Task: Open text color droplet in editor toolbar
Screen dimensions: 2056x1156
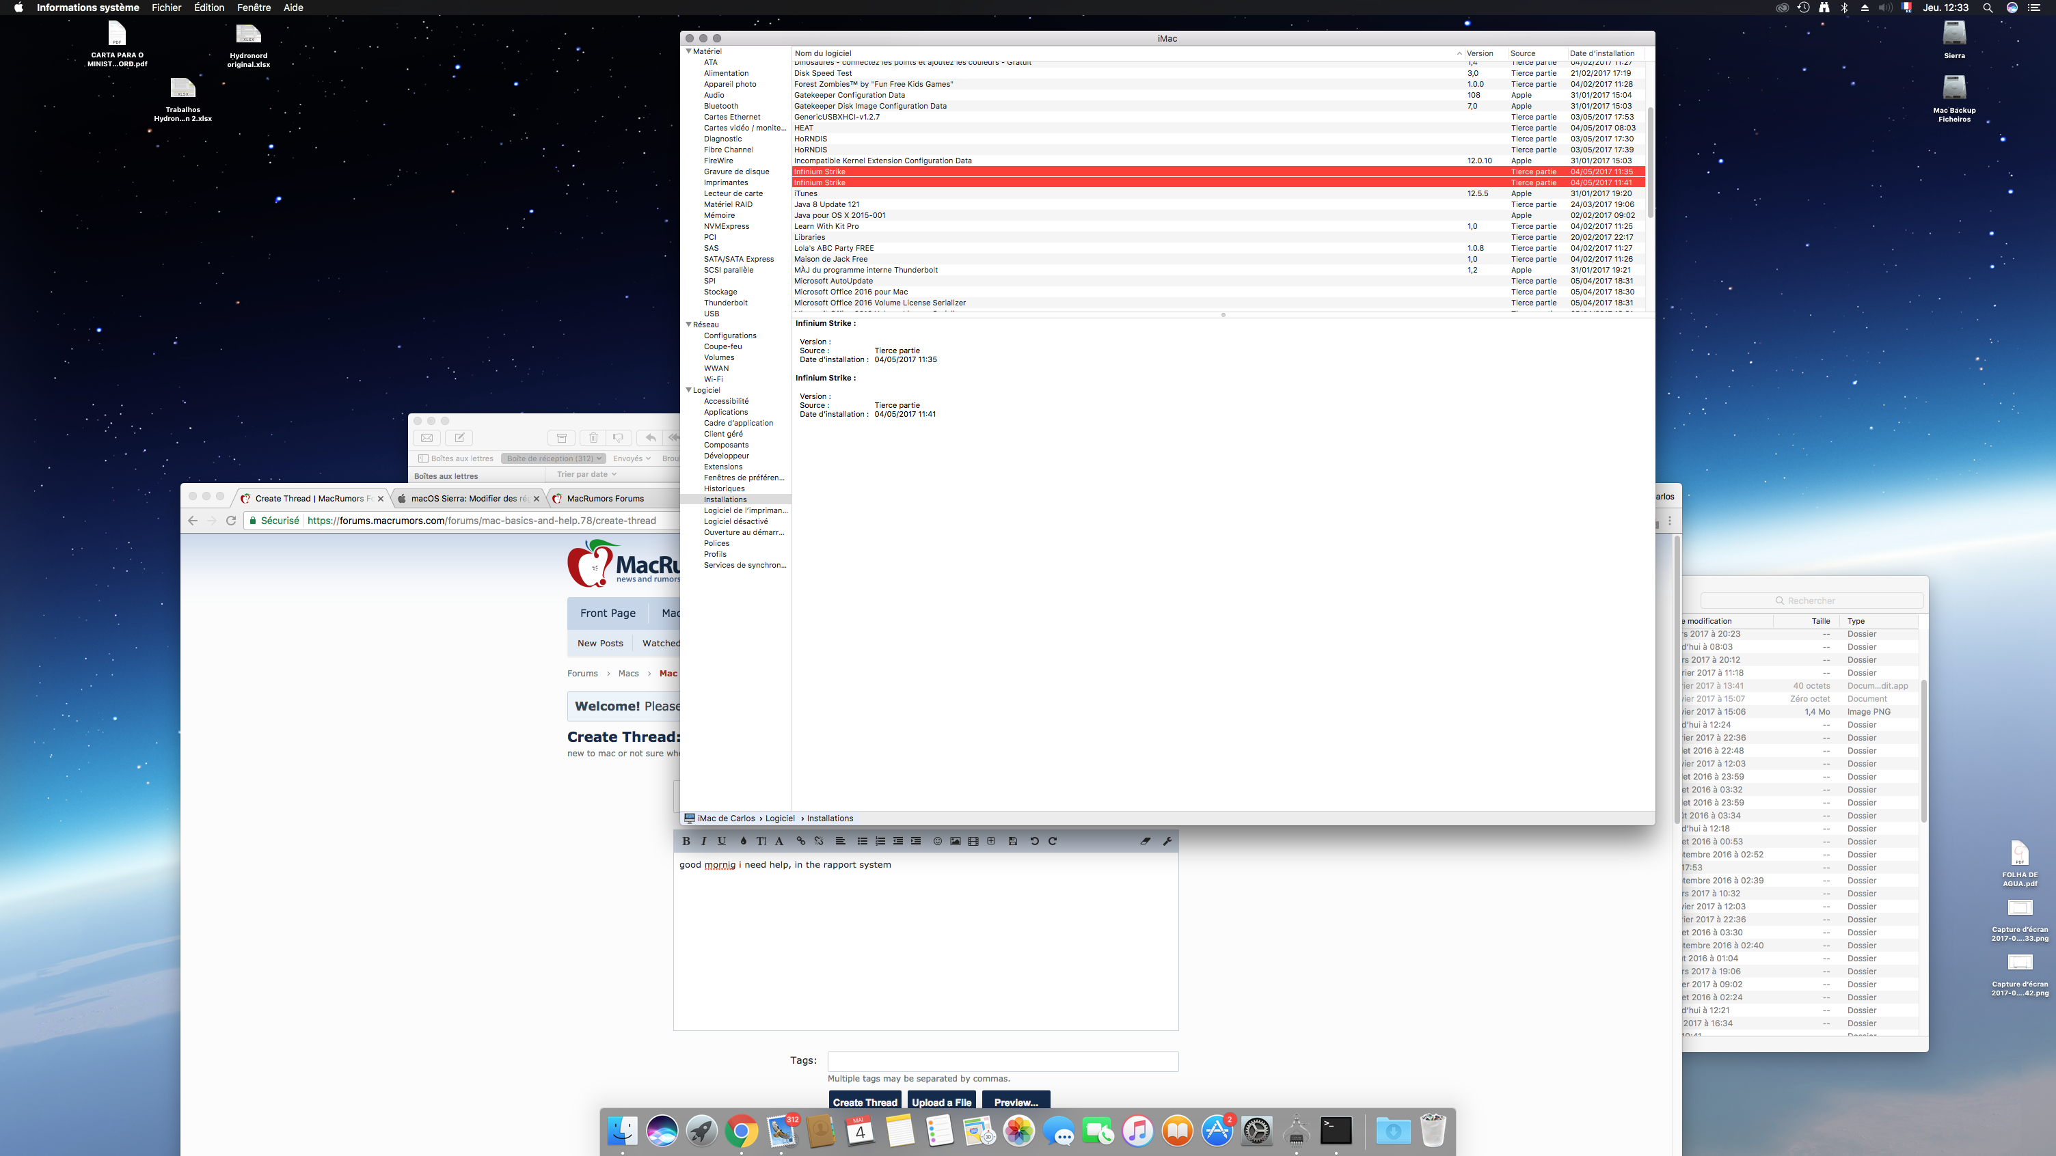Action: [743, 841]
